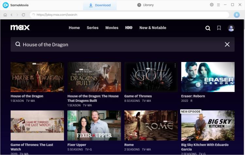Open New & Notable menu item
This screenshot has height=155, width=245.
[x=153, y=28]
